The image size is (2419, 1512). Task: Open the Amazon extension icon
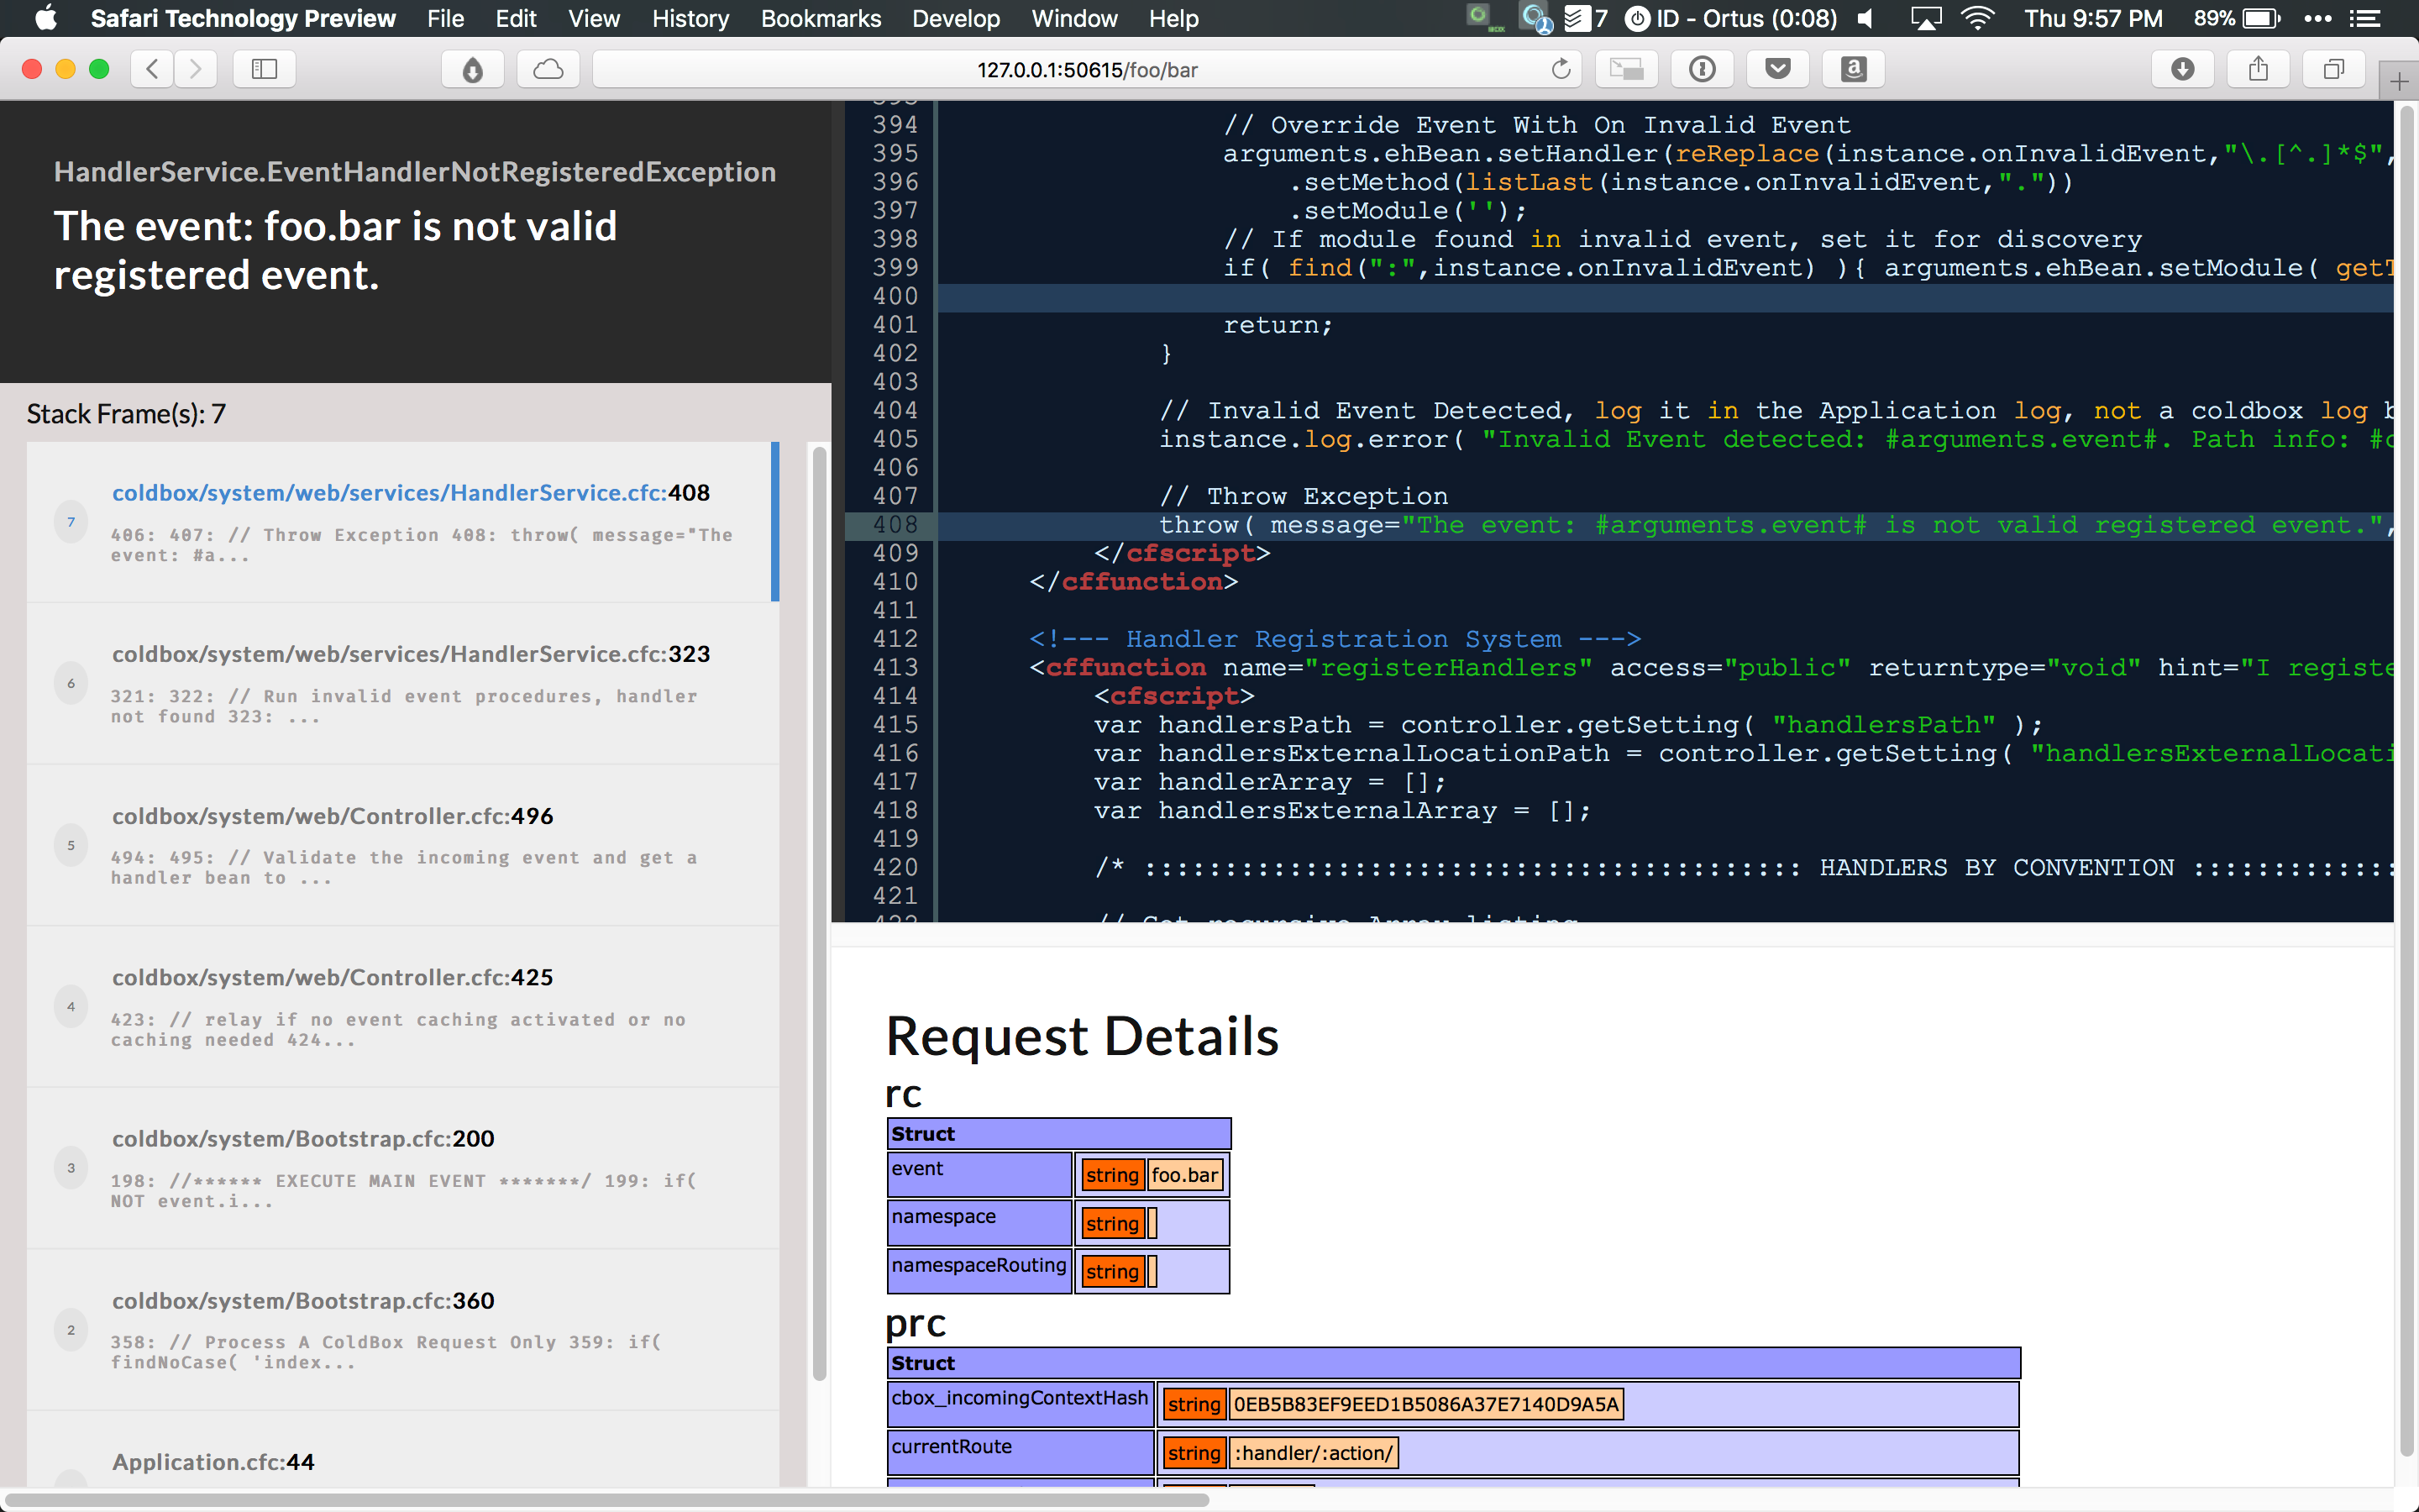(1853, 69)
